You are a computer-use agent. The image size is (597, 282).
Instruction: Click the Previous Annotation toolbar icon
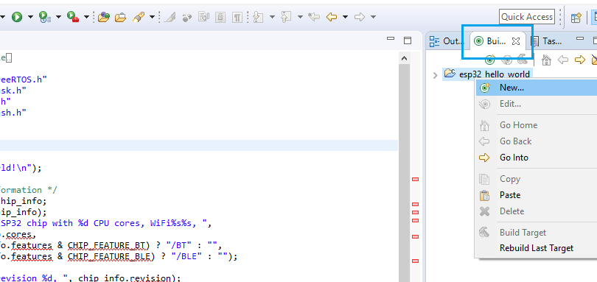click(x=286, y=17)
